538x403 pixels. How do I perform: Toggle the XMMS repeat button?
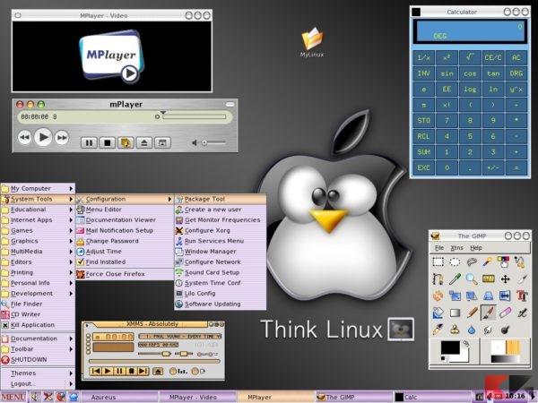coord(199,371)
